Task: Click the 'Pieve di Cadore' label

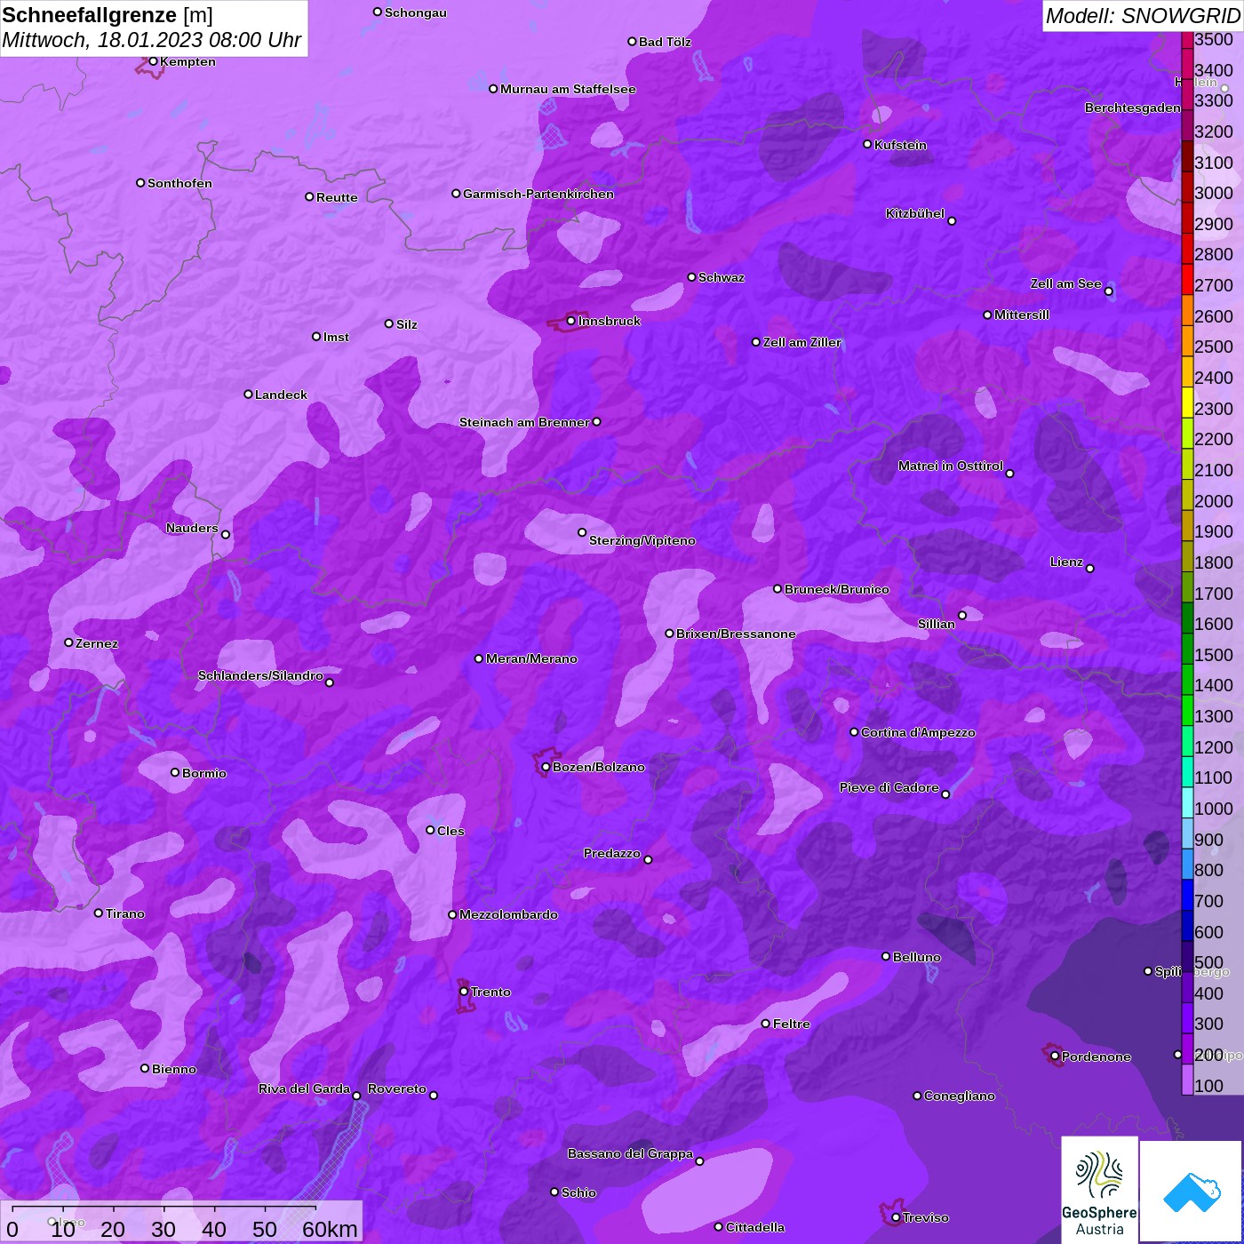Action: [x=889, y=787]
